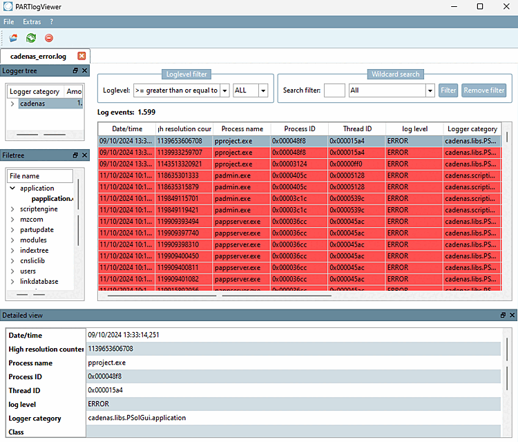The image size is (518, 442).
Task: Expand the scriptengine tree node
Action: [12, 209]
